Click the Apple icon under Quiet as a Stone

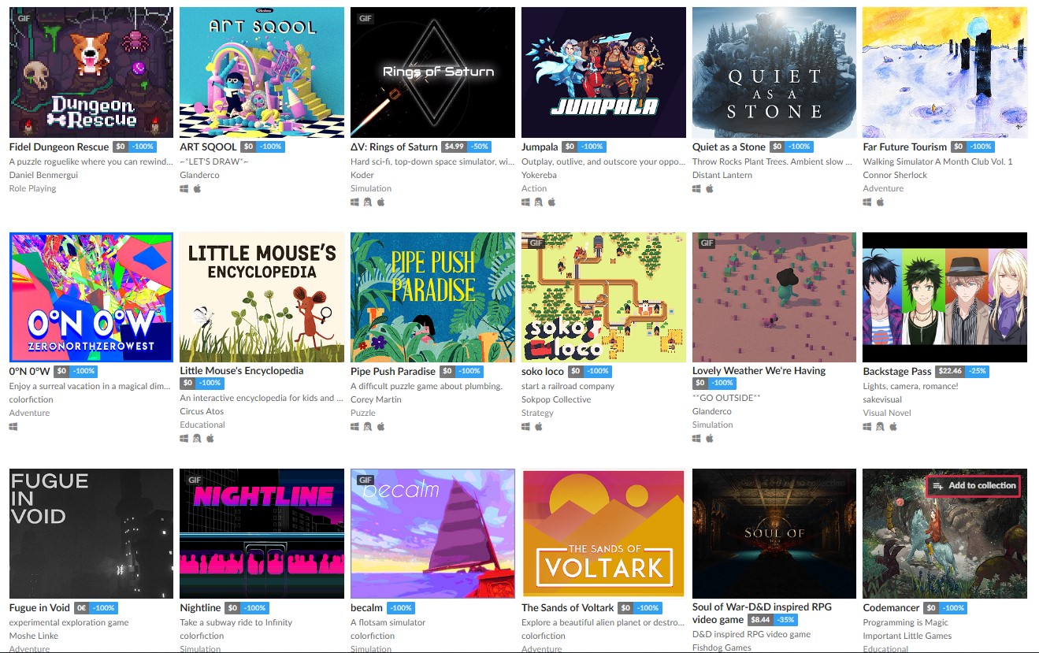pos(710,189)
